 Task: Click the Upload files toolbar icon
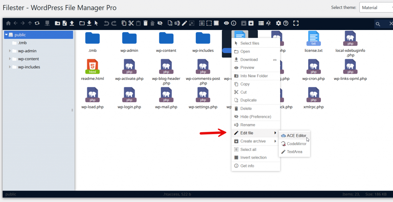coord(72,23)
